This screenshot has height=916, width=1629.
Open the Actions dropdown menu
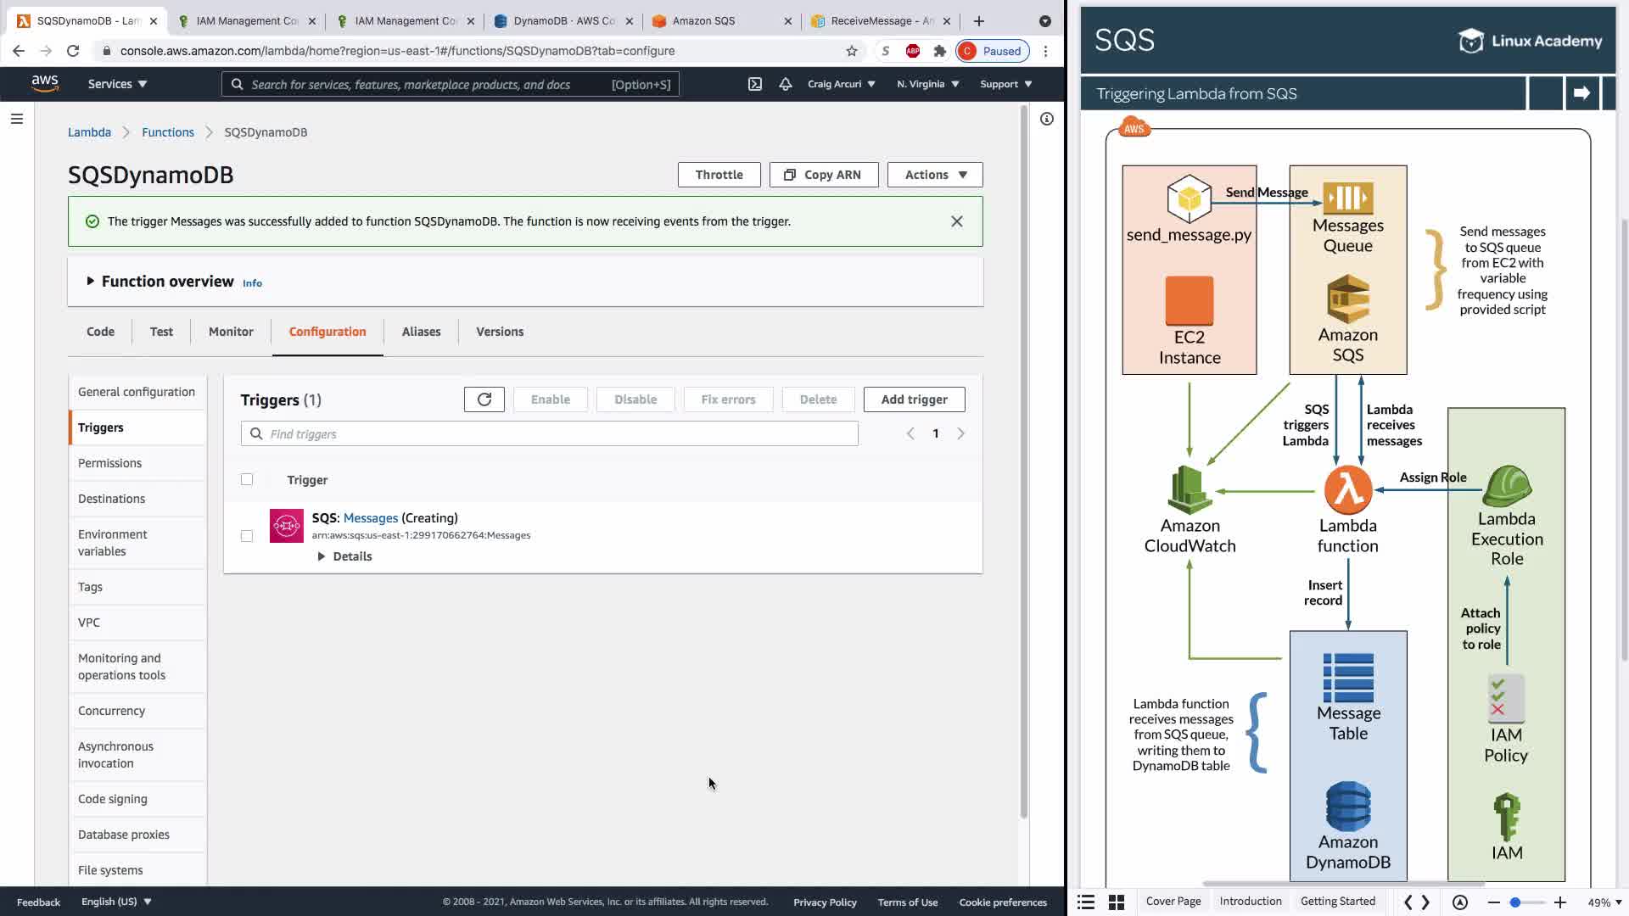click(934, 175)
